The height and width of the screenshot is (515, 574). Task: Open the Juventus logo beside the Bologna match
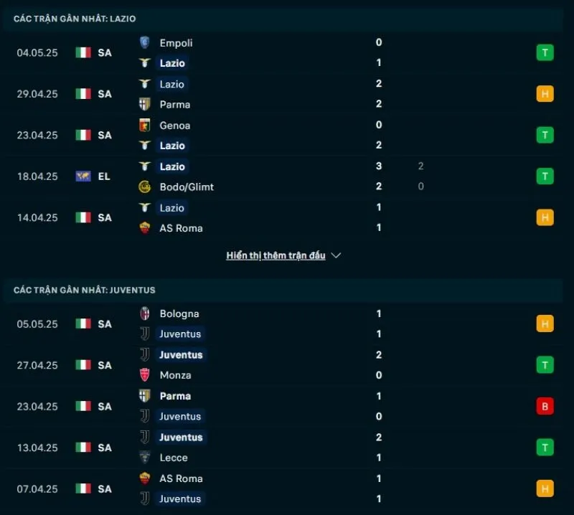pos(143,334)
